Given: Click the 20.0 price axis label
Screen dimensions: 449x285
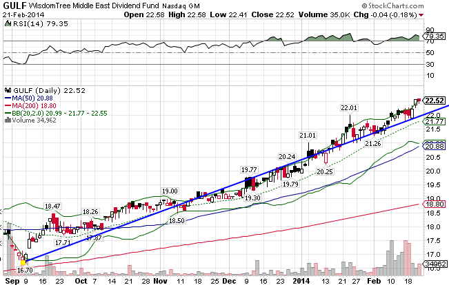Looking at the screenshot, I should [433, 171].
